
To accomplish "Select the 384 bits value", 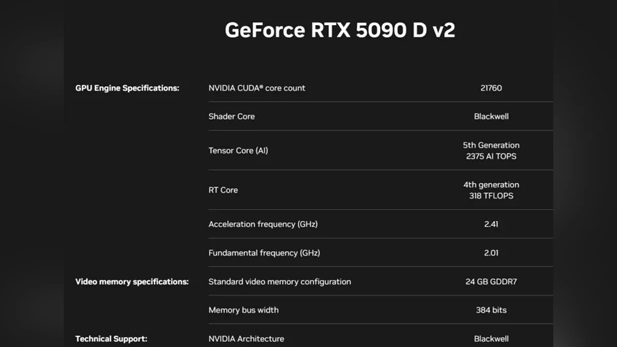I will tap(491, 310).
